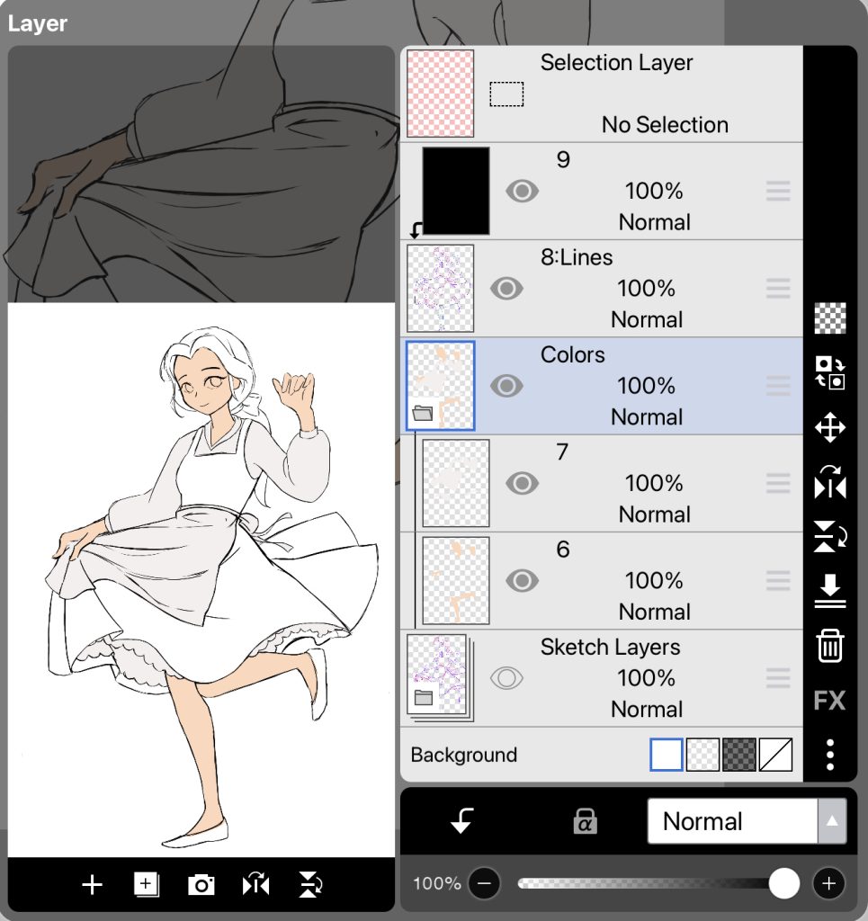Image resolution: width=868 pixels, height=921 pixels.
Task: Click the trash icon to delete layer
Action: 829,646
